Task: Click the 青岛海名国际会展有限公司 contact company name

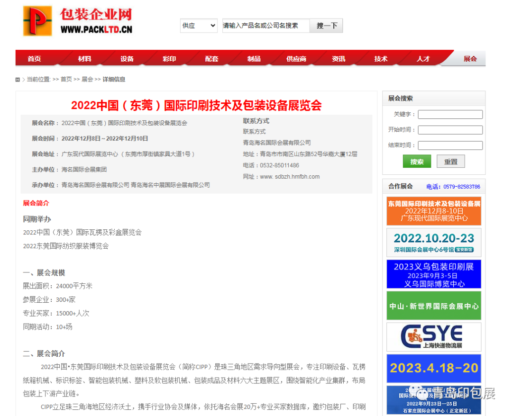Action: [x=276, y=143]
